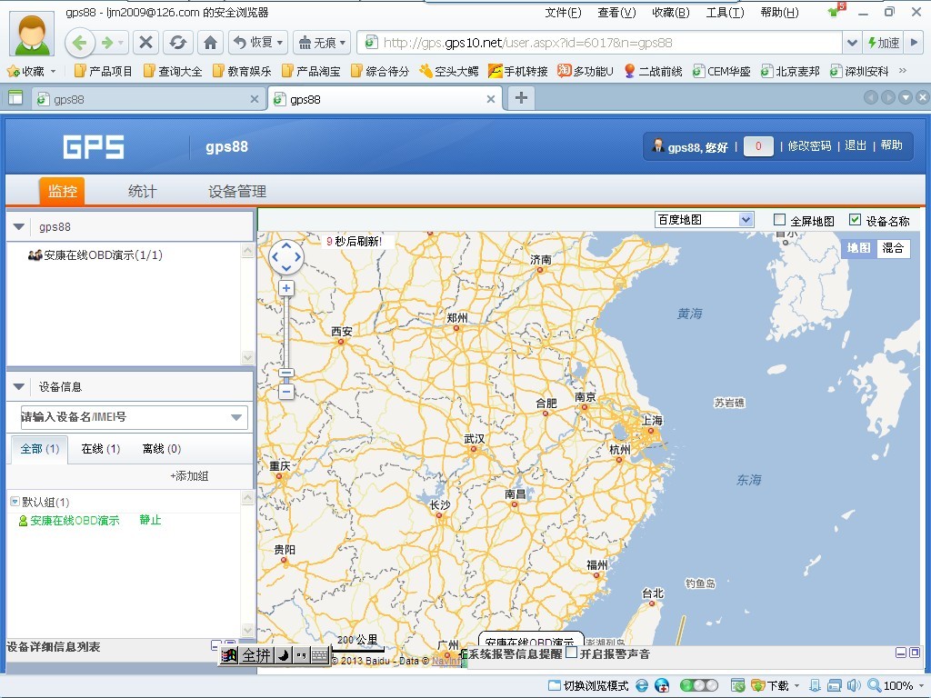Show the 离线 (0) device tab
This screenshot has width=931, height=698.
(162, 449)
